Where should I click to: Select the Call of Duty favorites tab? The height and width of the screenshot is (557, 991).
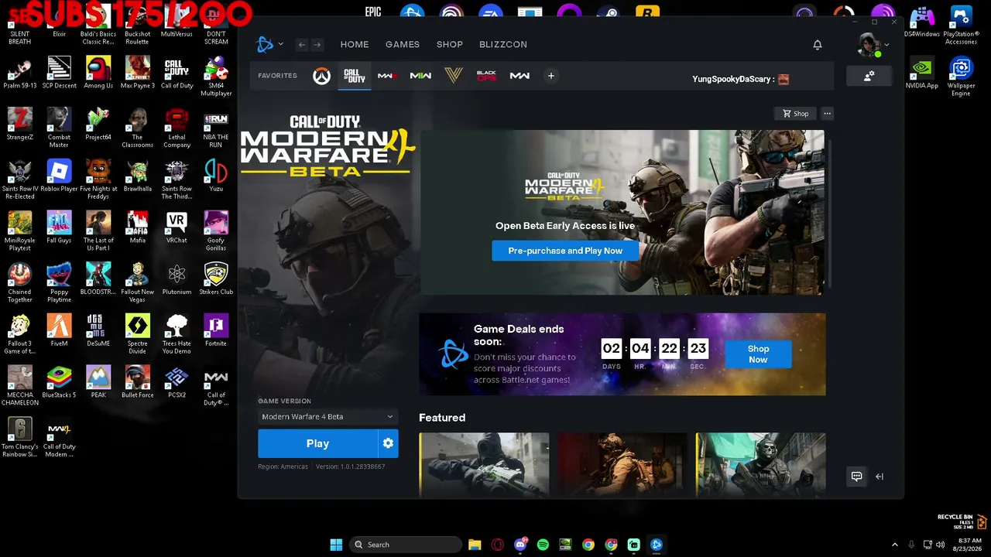click(355, 76)
